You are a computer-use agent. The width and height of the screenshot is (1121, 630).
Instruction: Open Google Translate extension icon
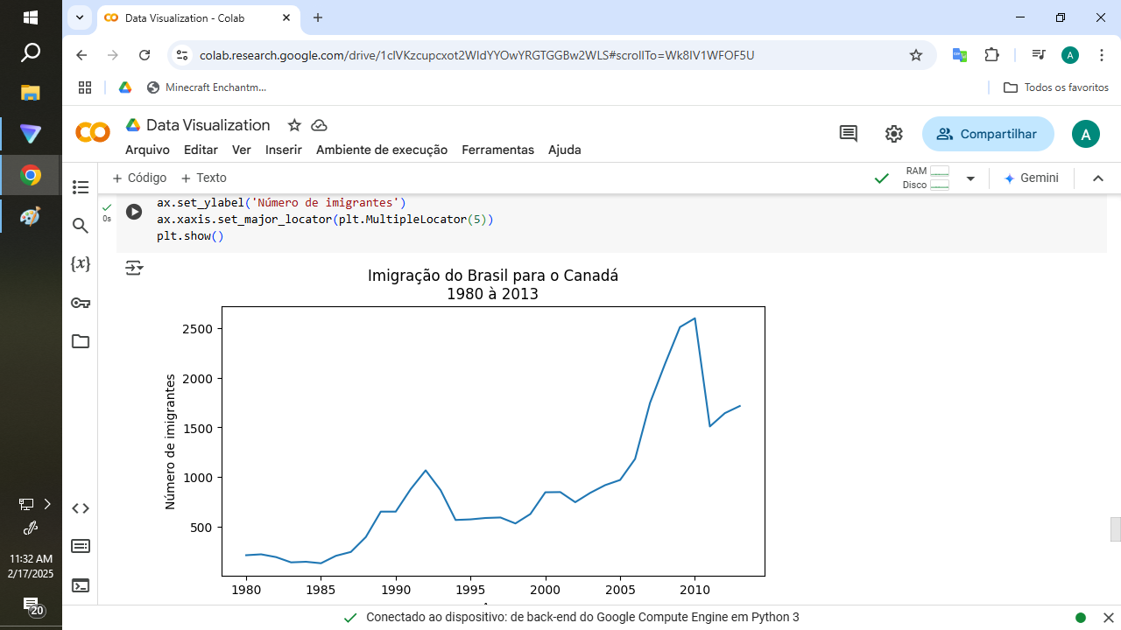coord(960,55)
